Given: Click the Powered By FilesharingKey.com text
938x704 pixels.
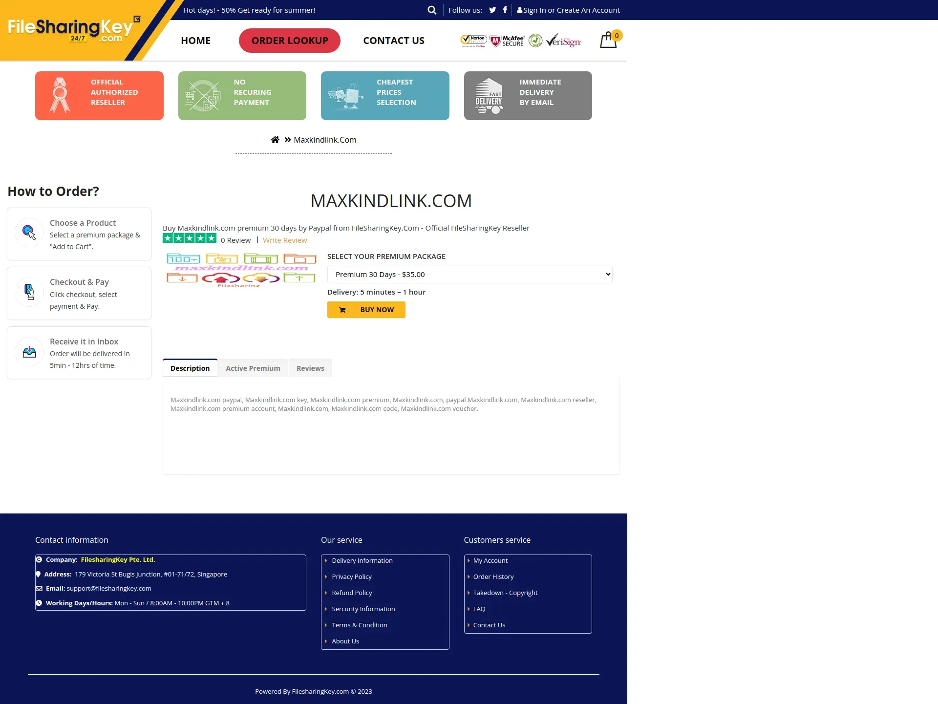Looking at the screenshot, I should 314,691.
